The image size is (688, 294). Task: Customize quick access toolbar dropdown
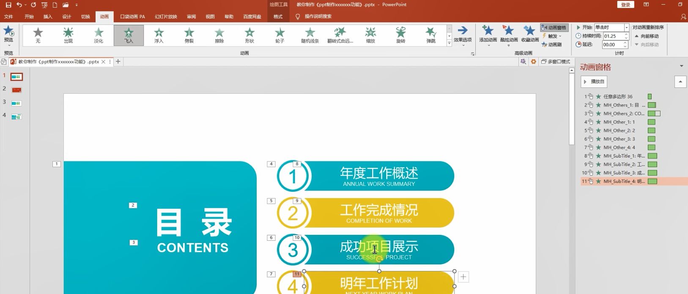(x=77, y=5)
